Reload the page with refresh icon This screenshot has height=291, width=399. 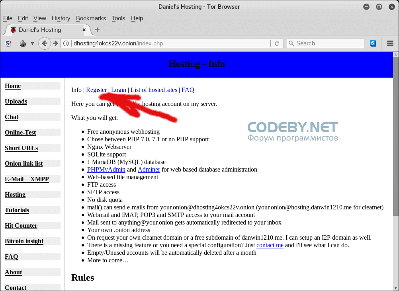pyautogui.click(x=277, y=43)
